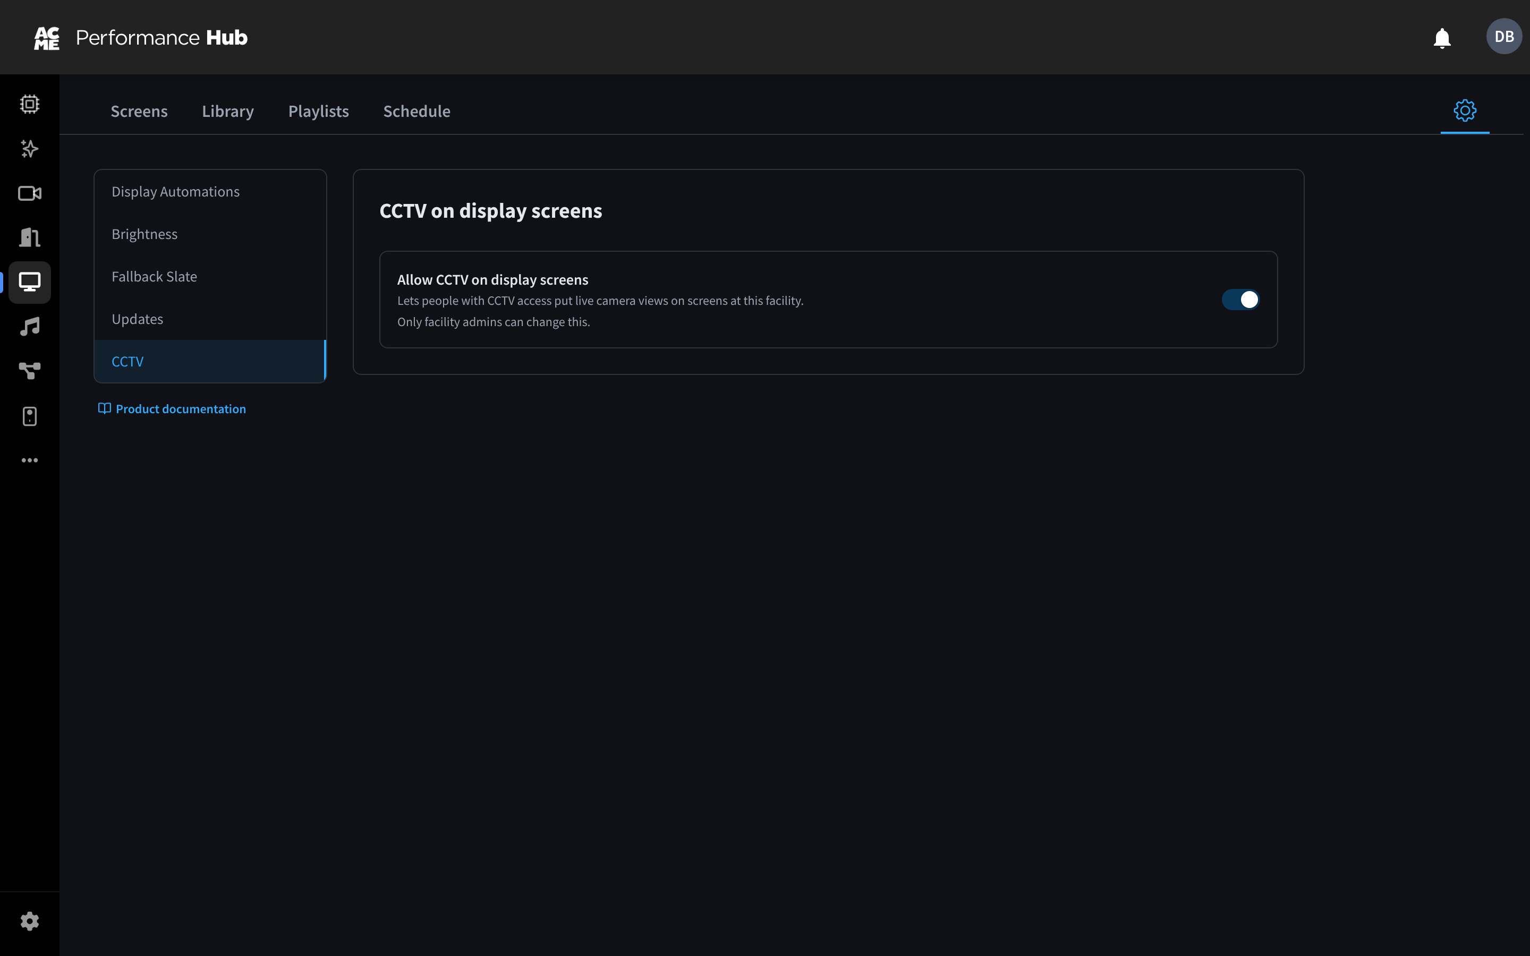The height and width of the screenshot is (956, 1530).
Task: Open the Product documentation link
Action: click(181, 409)
